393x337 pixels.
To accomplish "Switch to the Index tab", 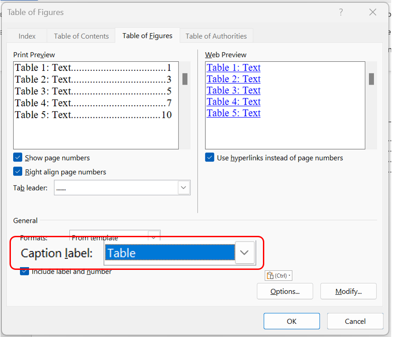I will (27, 36).
